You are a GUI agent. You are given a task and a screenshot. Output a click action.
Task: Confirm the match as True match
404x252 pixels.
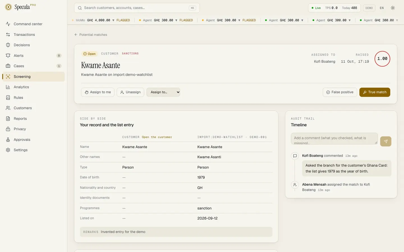point(375,92)
